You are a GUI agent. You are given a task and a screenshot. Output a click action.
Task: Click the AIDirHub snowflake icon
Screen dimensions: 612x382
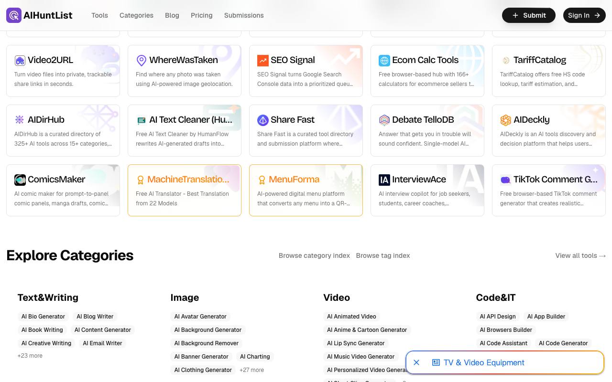pyautogui.click(x=20, y=120)
